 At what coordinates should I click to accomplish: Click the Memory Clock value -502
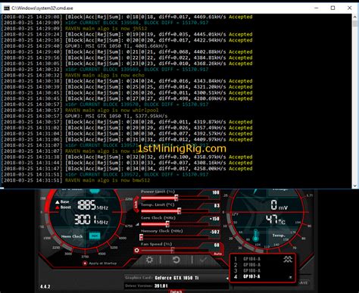(214, 232)
